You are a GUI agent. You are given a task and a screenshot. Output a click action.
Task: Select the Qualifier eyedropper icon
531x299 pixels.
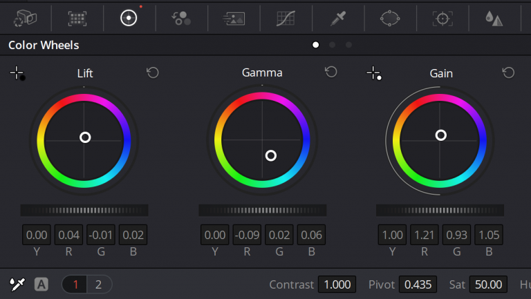pos(338,18)
